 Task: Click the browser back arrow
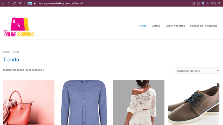[x=3, y=3]
